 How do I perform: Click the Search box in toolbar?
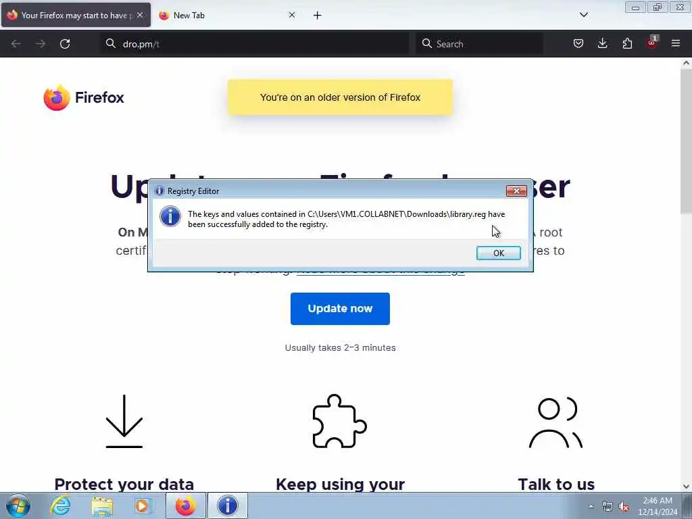pyautogui.click(x=479, y=44)
